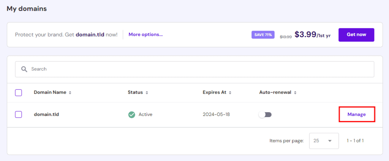Open Manage for domain.tld

click(356, 114)
